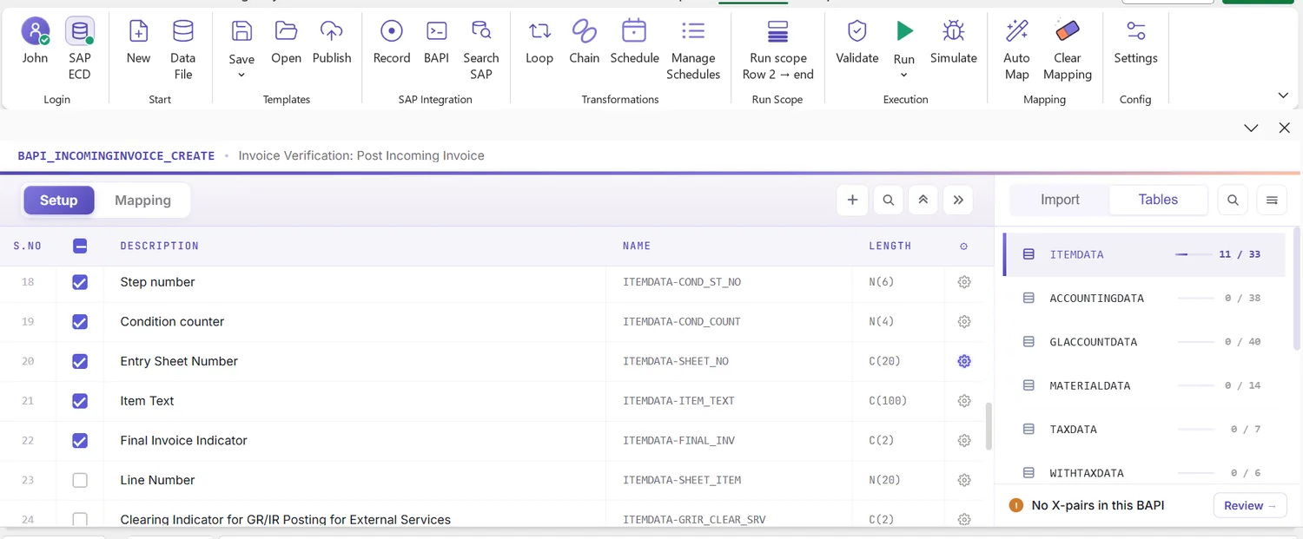Choose a Data File
The image size is (1303, 539).
coord(182,49)
